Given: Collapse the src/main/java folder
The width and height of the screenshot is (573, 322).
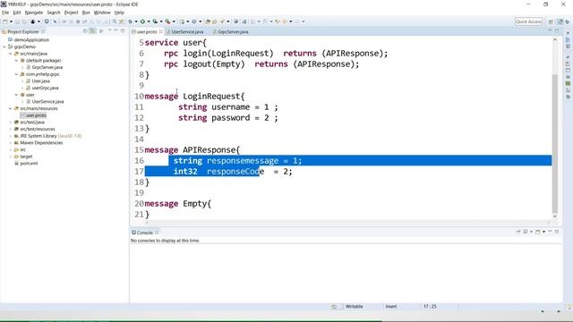Looking at the screenshot, I should 10,54.
